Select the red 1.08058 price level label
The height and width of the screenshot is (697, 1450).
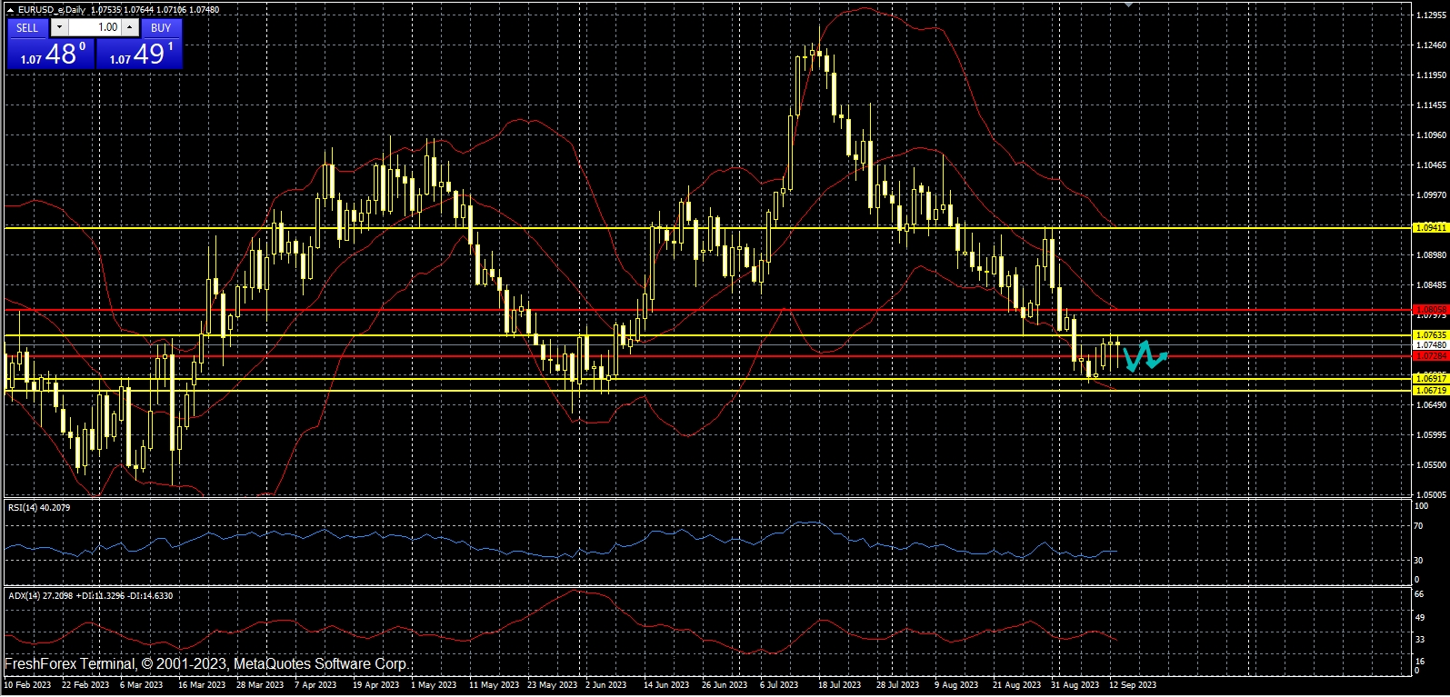point(1430,309)
